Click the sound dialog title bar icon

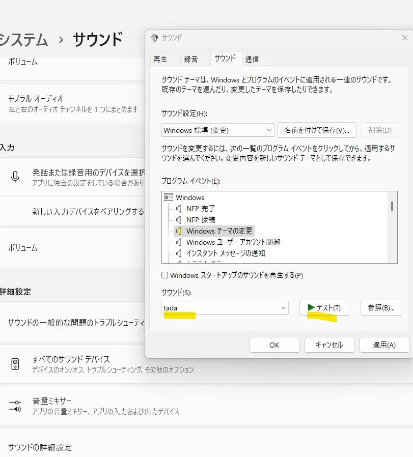[154, 38]
